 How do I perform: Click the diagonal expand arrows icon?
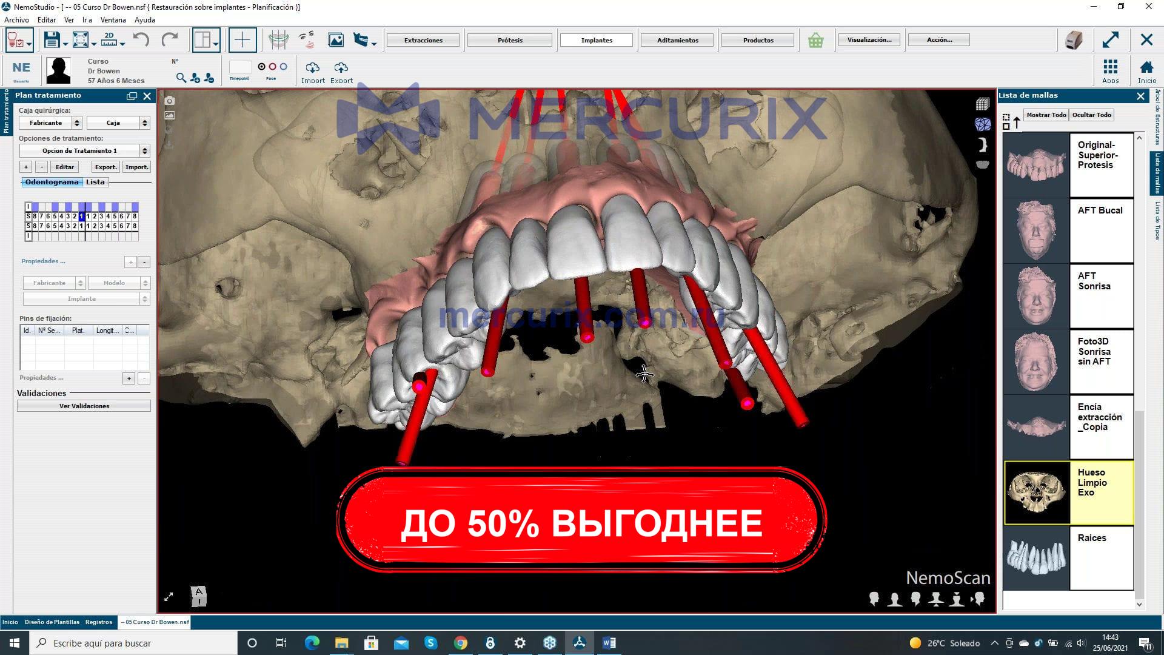[1110, 40]
